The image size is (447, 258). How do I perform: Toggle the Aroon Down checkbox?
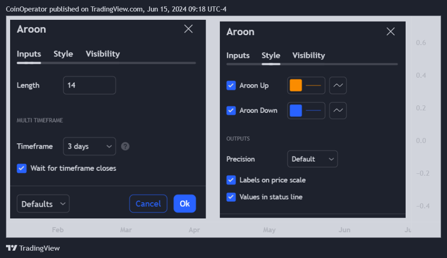231,110
